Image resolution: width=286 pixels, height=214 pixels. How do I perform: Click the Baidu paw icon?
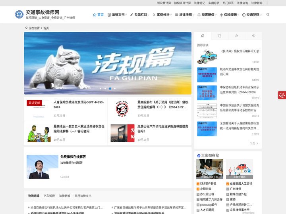199,156
